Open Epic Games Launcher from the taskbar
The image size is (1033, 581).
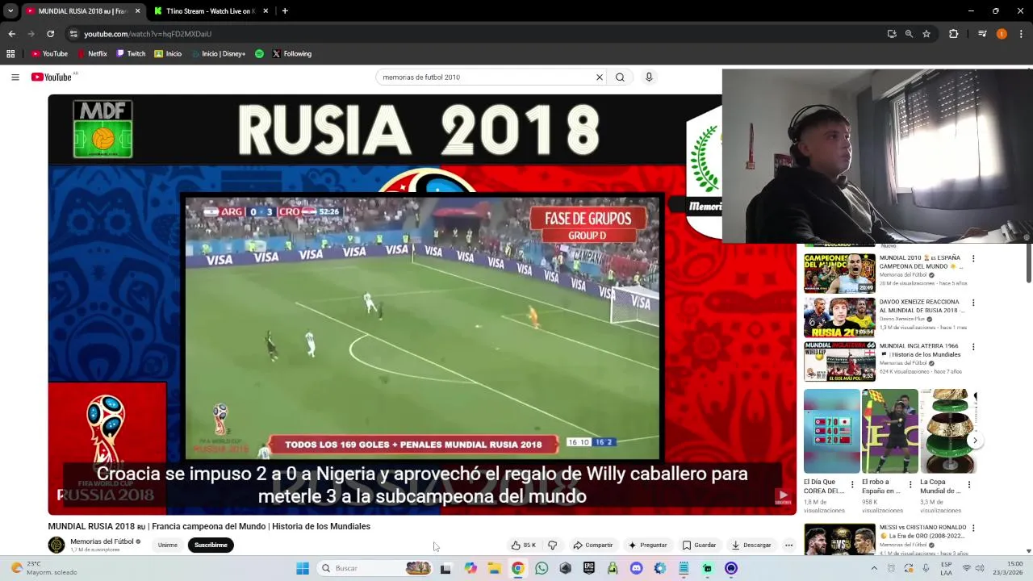pyautogui.click(x=589, y=568)
